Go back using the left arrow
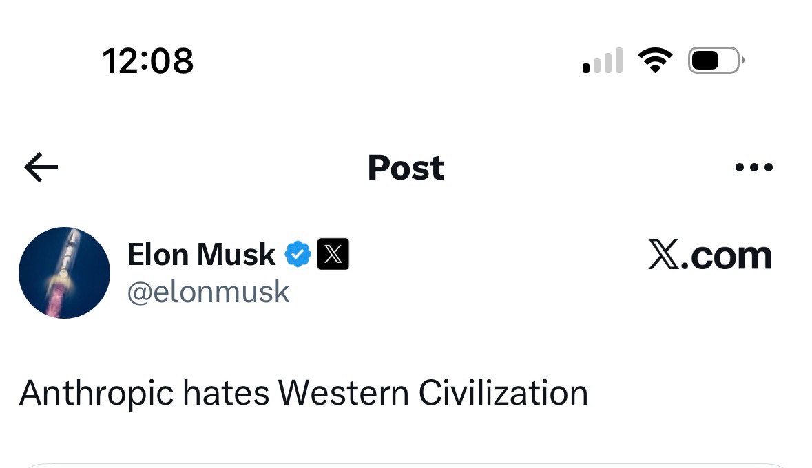Screen dimensions: 812x468 41,168
